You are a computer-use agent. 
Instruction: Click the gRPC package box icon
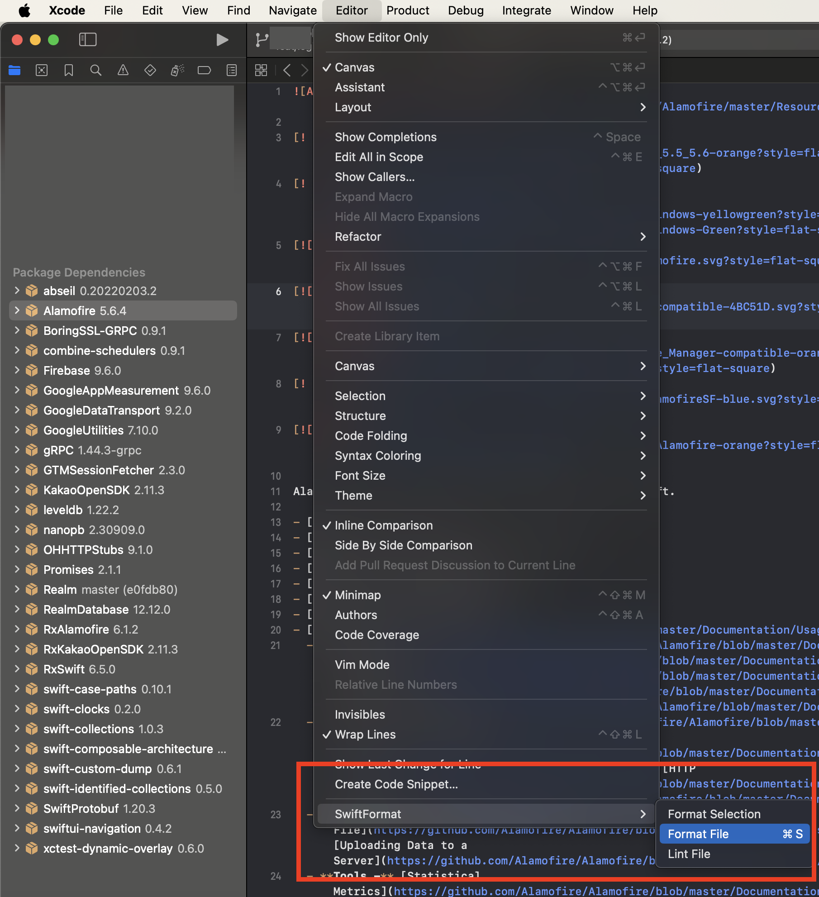click(x=32, y=450)
